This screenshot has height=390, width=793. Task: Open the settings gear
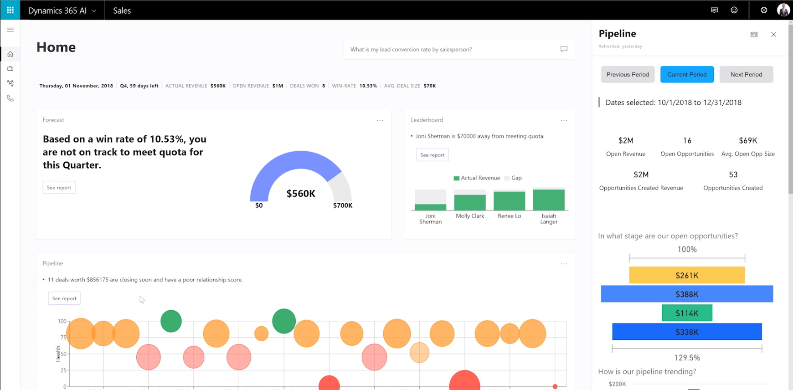click(x=764, y=10)
